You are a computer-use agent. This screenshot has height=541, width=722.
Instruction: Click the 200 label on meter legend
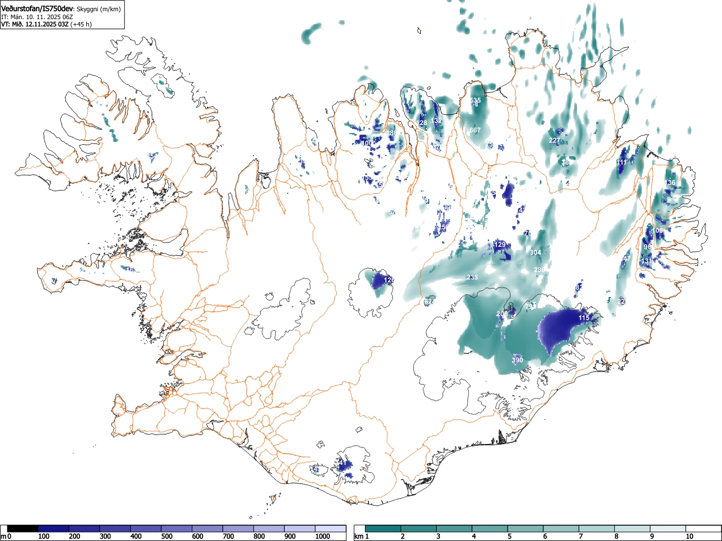point(74,536)
